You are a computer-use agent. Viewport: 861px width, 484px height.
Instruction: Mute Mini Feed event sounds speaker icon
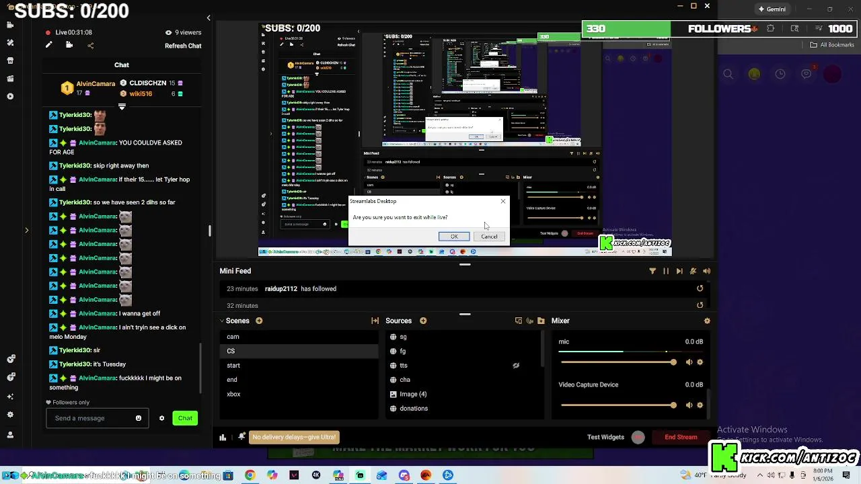[707, 271]
